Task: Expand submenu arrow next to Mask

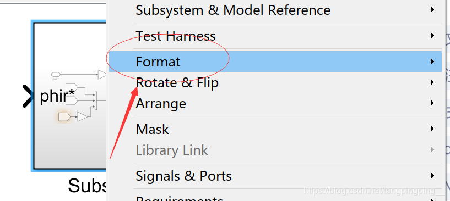Action: (x=432, y=129)
